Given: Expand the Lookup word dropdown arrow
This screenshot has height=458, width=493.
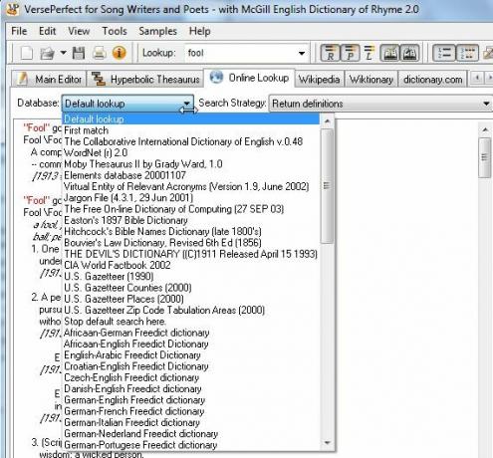Looking at the screenshot, I should pos(302,53).
